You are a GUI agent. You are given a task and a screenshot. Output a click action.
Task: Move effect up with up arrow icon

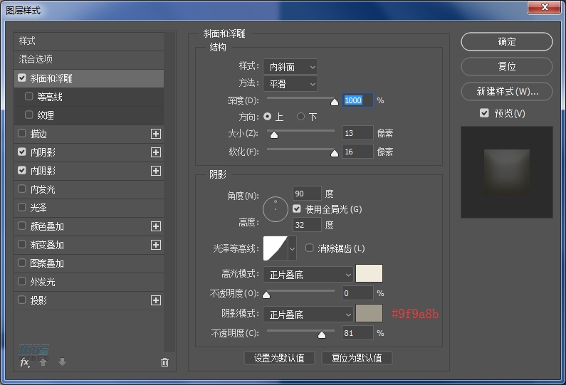43,362
